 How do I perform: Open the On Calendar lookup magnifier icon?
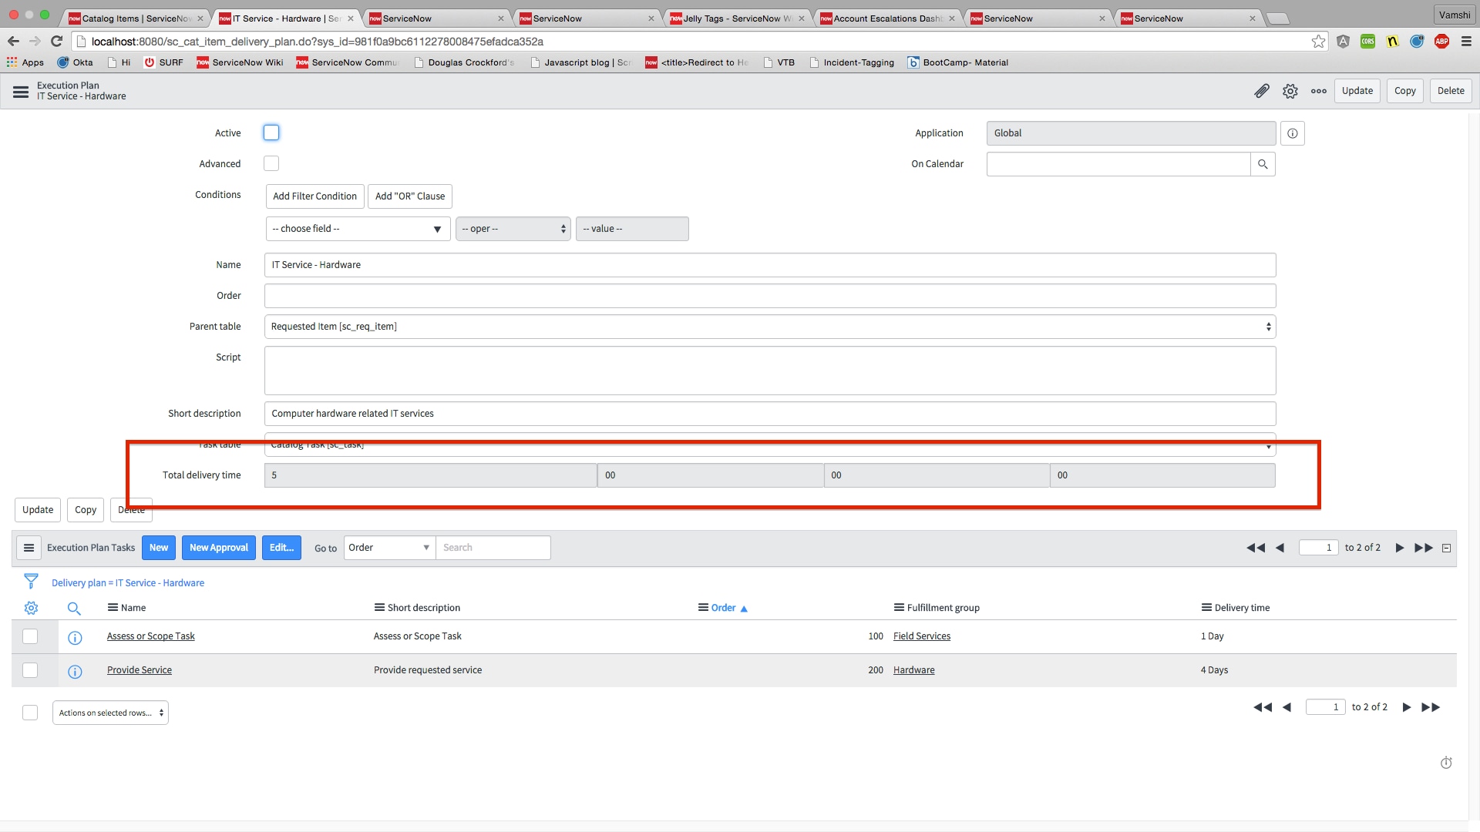coord(1263,163)
